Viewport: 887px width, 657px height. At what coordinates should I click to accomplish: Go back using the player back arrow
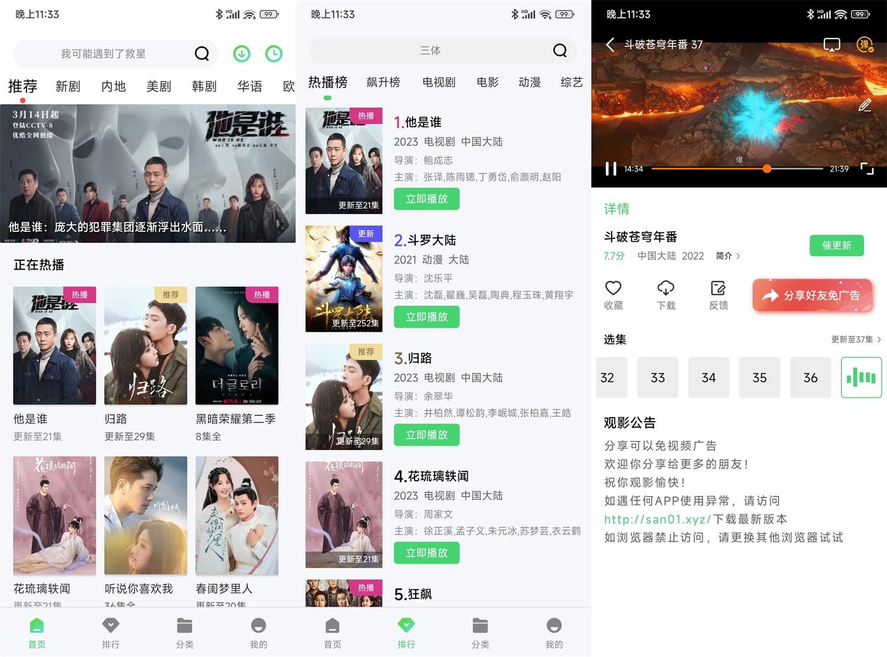(610, 44)
